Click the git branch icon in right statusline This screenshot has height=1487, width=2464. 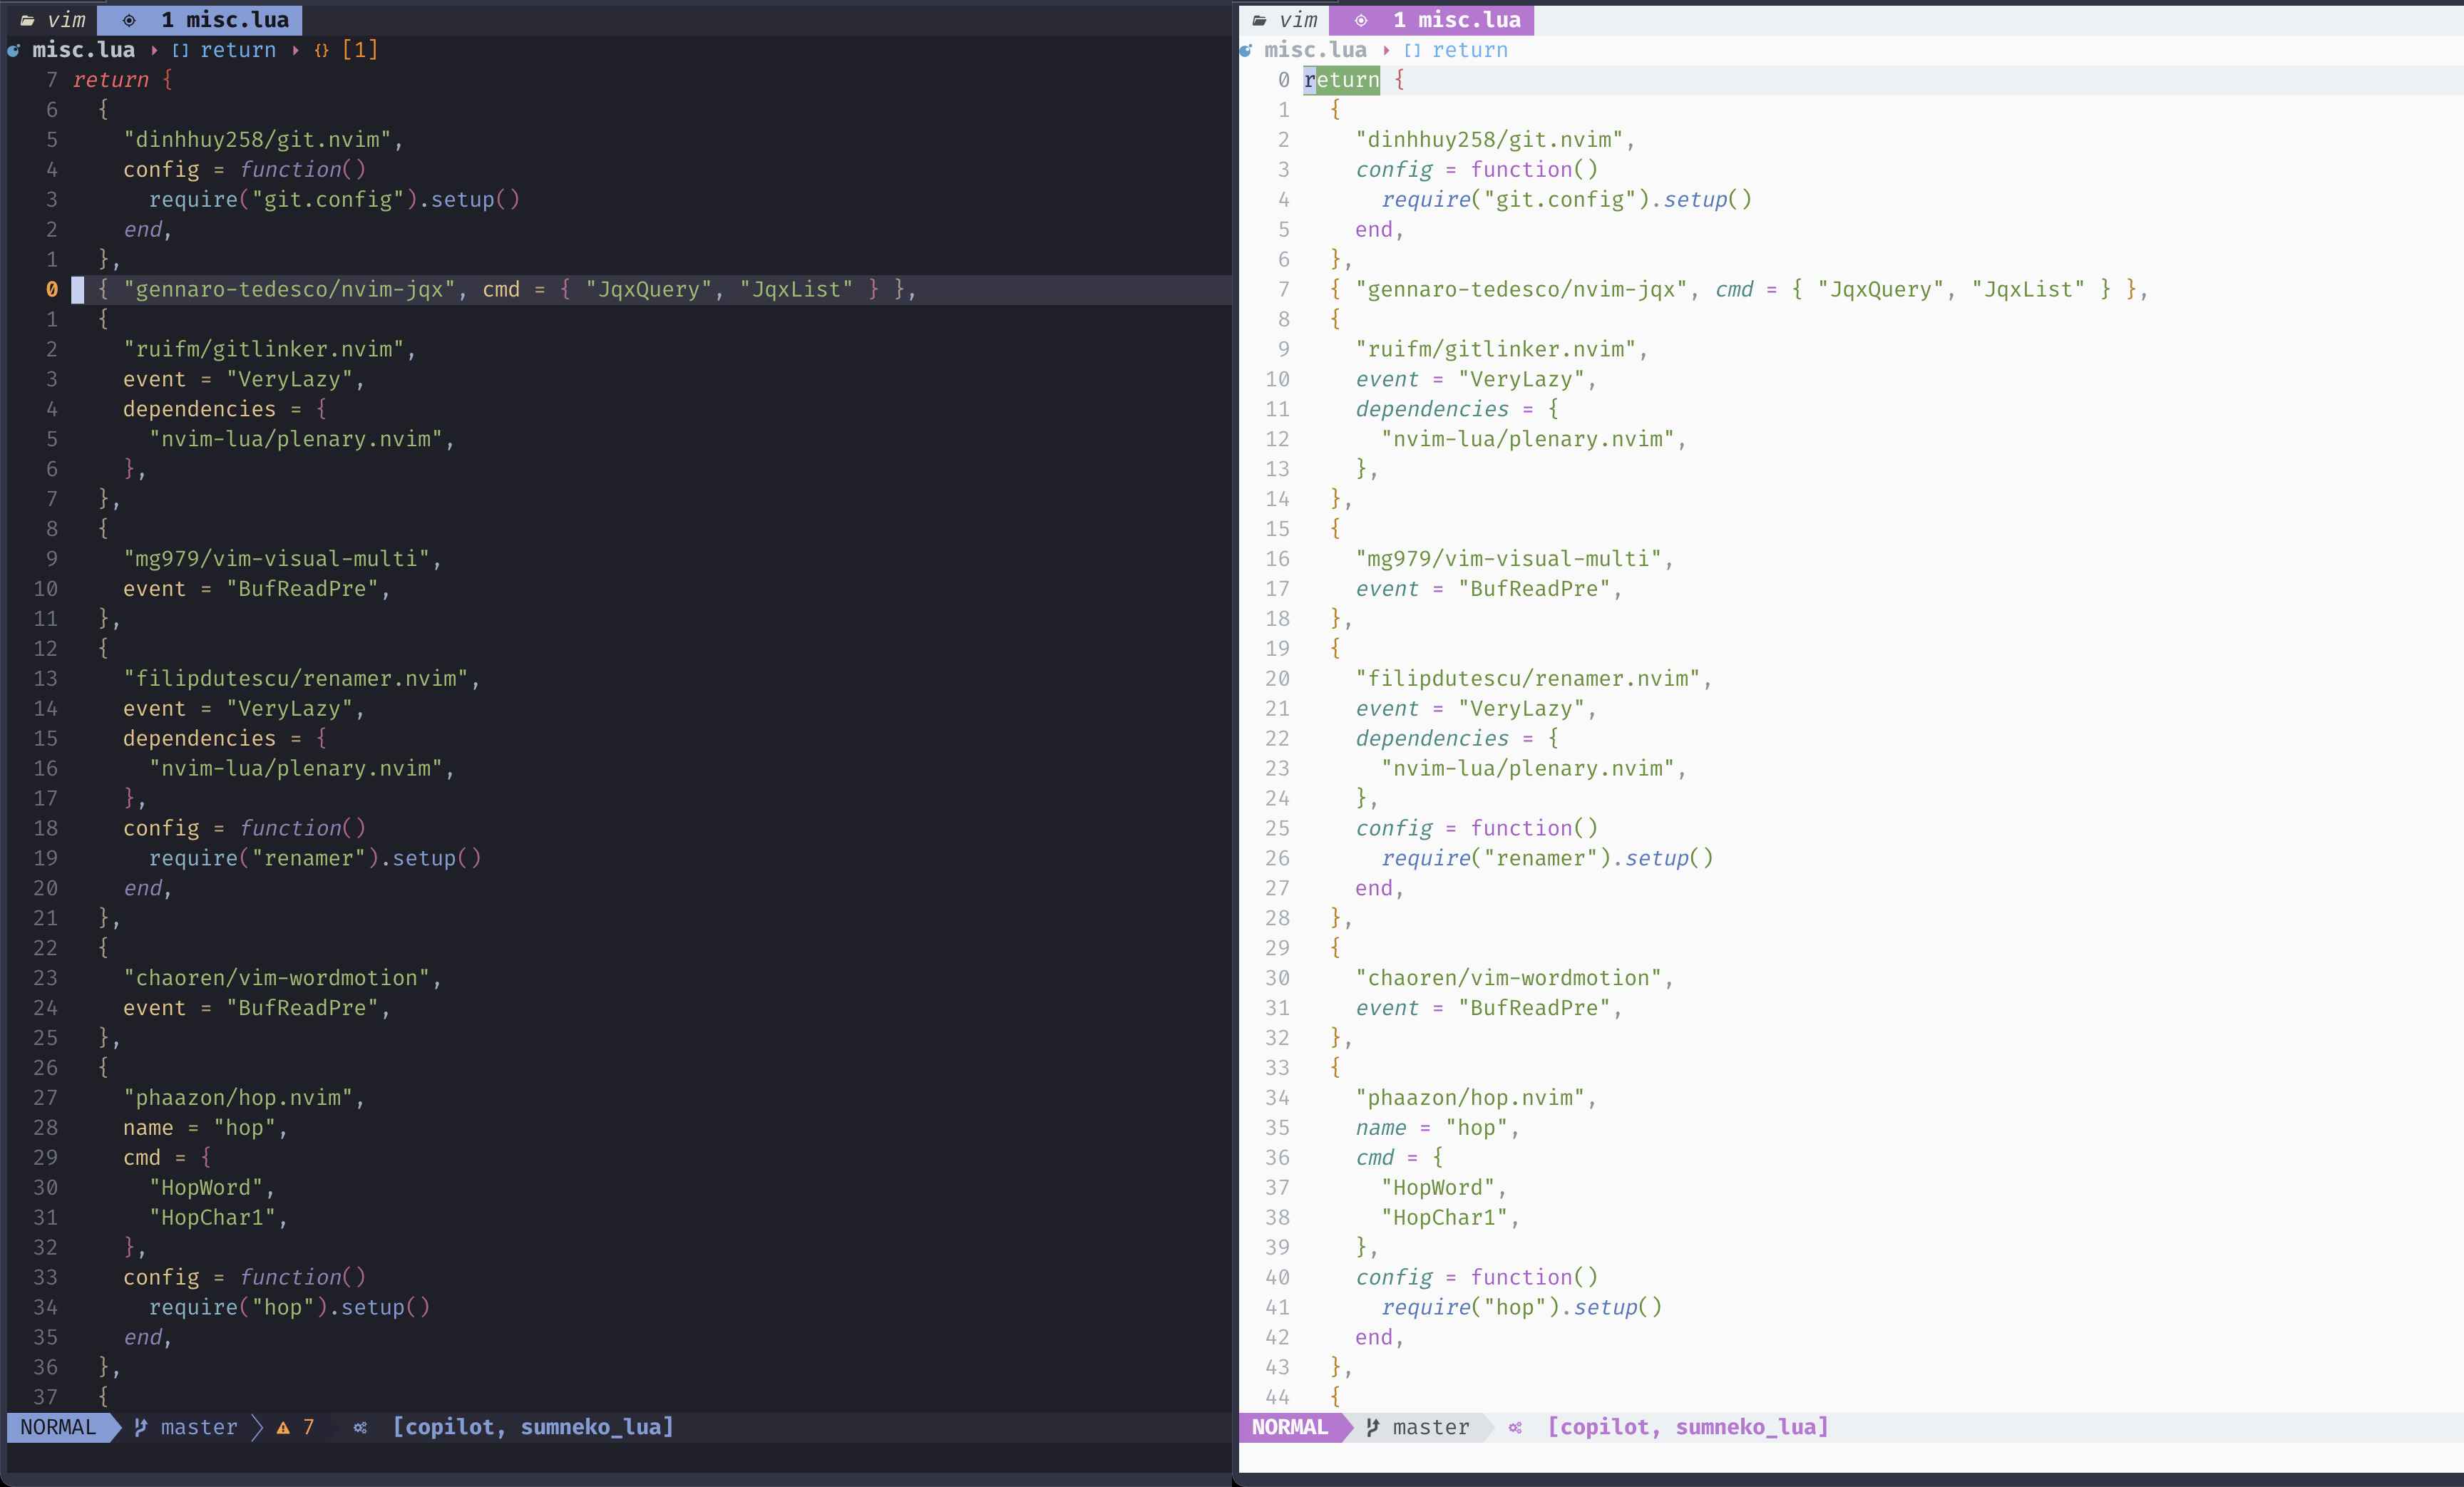coord(1373,1428)
